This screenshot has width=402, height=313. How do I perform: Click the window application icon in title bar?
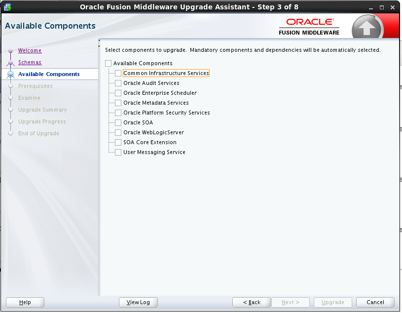pyautogui.click(x=8, y=7)
